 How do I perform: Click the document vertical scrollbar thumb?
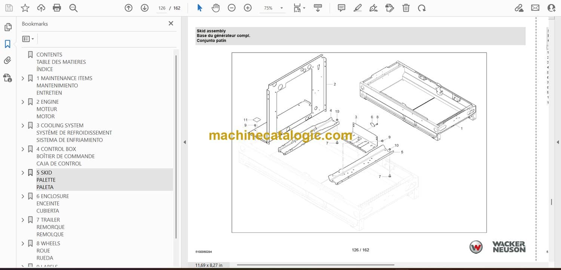pos(551,202)
